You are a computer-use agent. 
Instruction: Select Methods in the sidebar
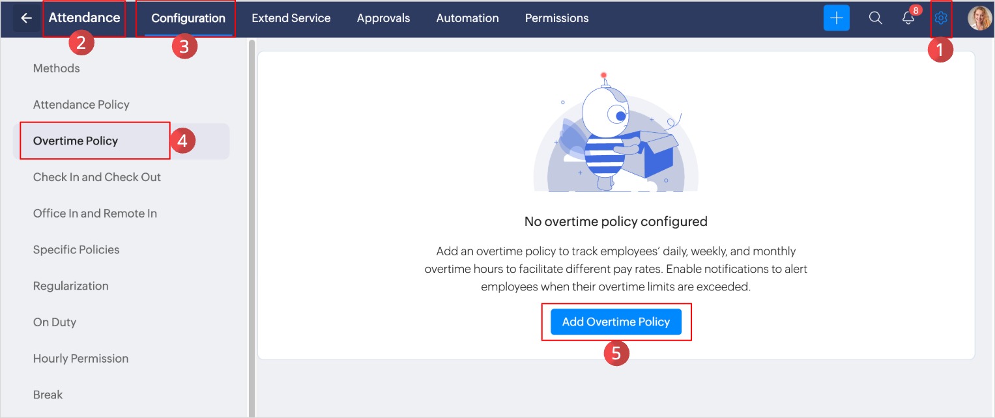point(57,68)
